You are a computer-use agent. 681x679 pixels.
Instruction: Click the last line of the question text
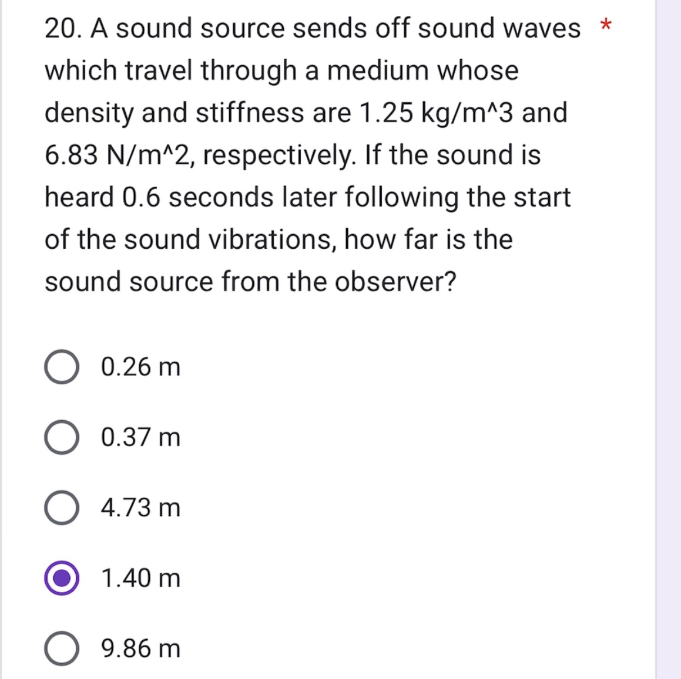pyautogui.click(x=251, y=282)
